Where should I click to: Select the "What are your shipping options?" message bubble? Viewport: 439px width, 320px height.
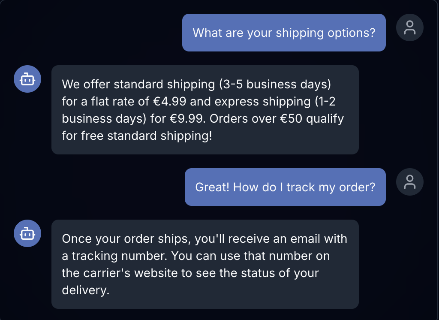click(x=284, y=33)
